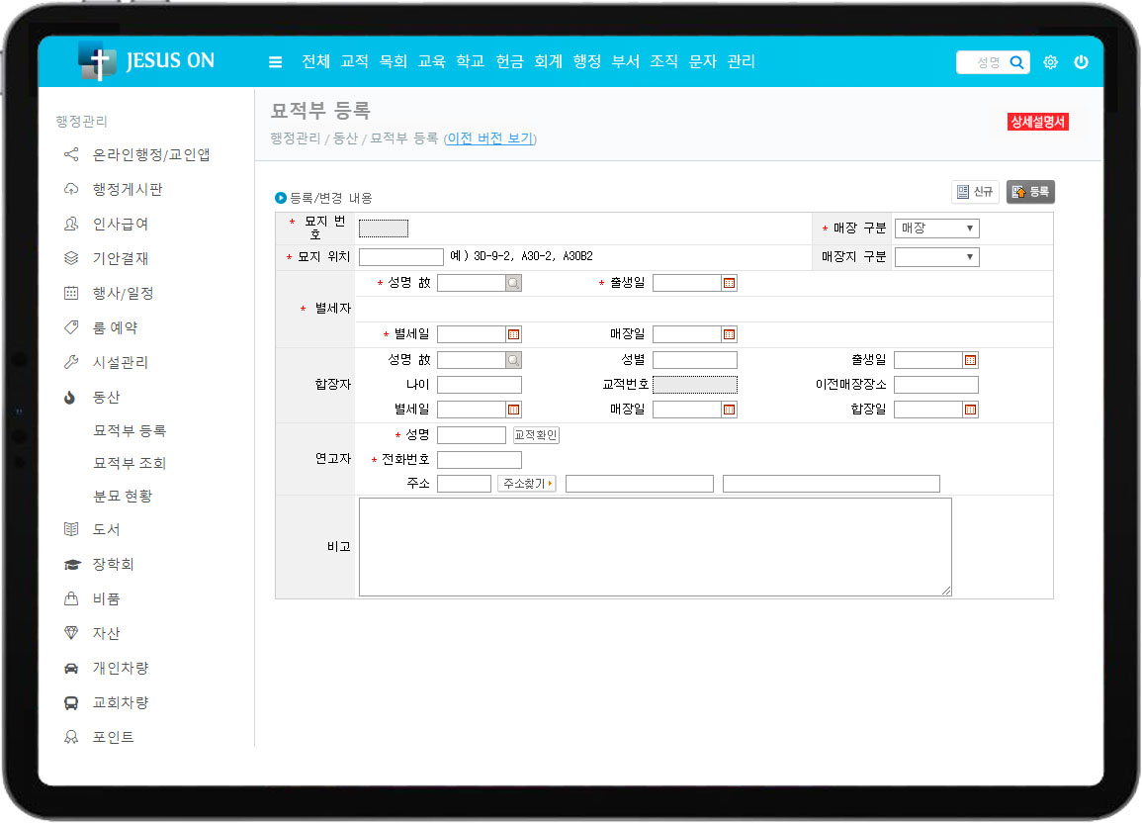This screenshot has width=1142, height=823.
Task: Click the 신규 button
Action: pos(975,192)
